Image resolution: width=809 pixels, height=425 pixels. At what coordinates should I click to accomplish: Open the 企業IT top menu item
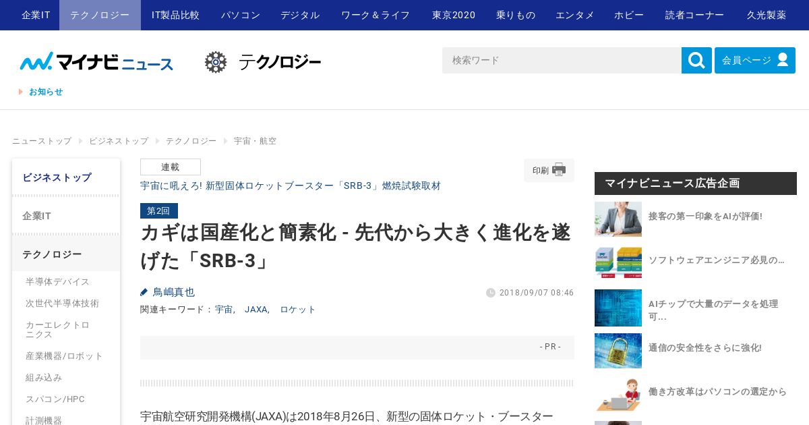tap(36, 15)
